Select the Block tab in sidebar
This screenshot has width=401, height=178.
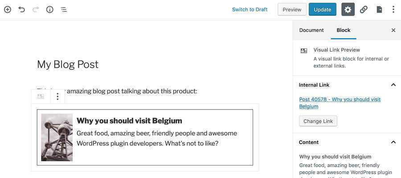[x=344, y=30]
